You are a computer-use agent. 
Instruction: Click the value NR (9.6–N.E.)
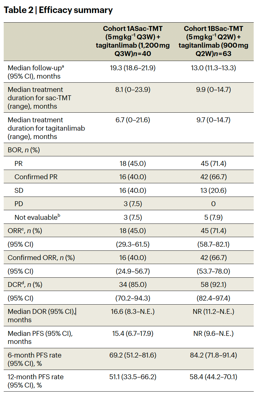213,334
